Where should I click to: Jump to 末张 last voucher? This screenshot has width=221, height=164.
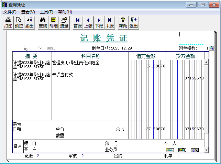[x=110, y=23]
